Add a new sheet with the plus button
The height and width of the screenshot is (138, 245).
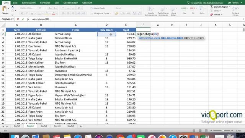[81, 126]
